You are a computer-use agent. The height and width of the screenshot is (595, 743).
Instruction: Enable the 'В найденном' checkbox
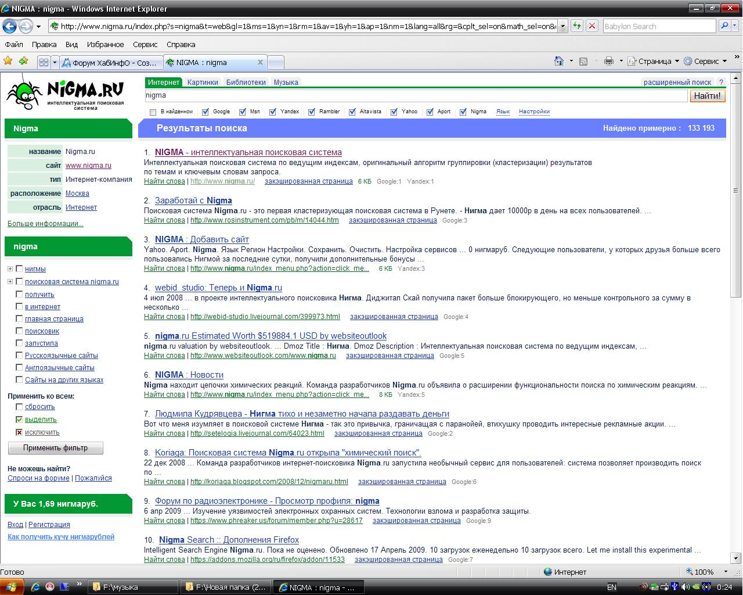tap(153, 112)
